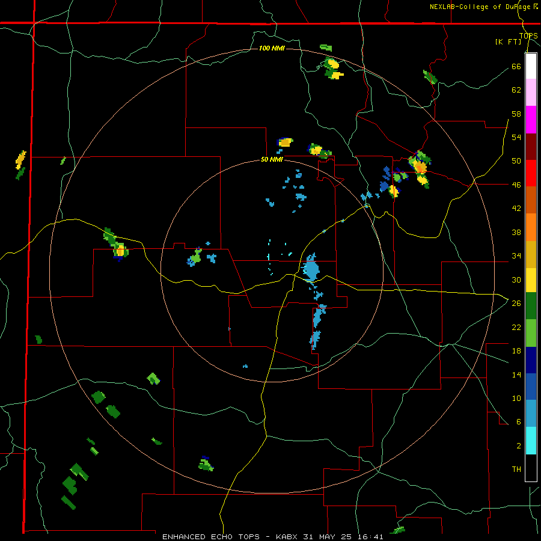Click the 46 value on the legend
The image size is (541, 541).
516,185
